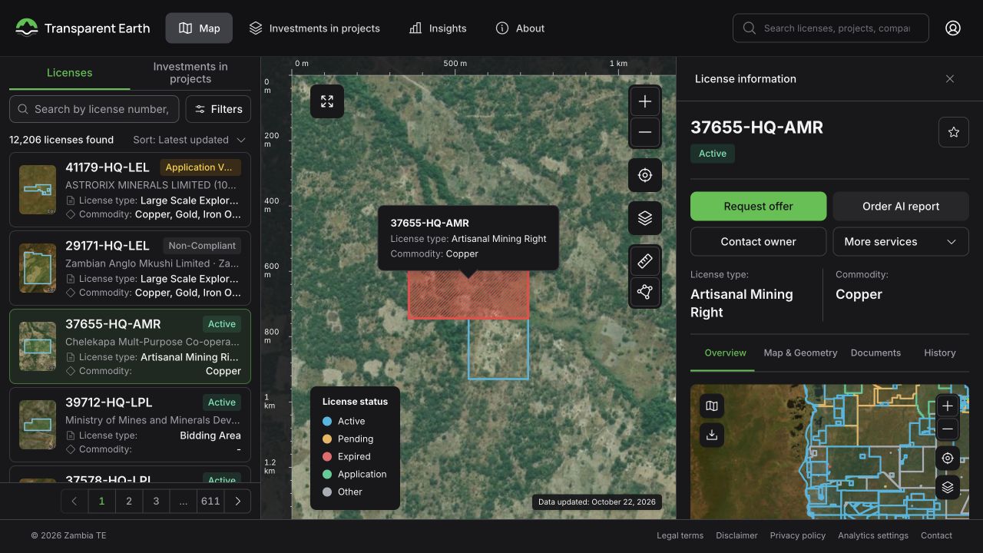Focus the Search by license number field
The image size is (983, 553).
tap(94, 109)
